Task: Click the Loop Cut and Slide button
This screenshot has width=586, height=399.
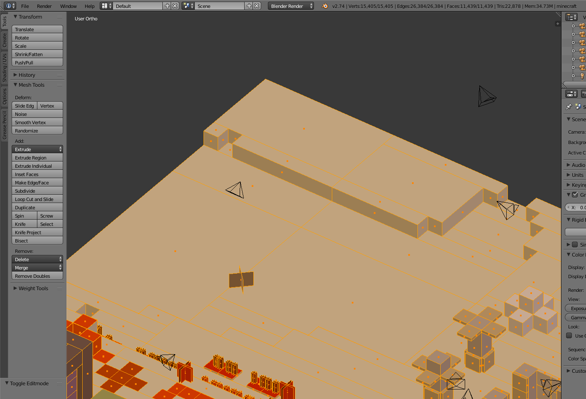Action: pos(37,199)
